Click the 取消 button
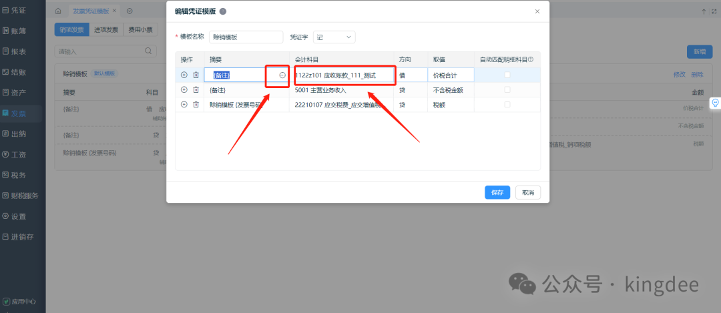Viewport: 721px width, 313px height. [528, 192]
